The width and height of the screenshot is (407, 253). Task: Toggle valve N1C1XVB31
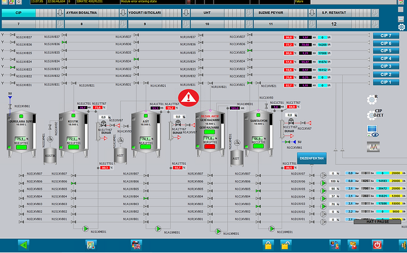point(250,83)
